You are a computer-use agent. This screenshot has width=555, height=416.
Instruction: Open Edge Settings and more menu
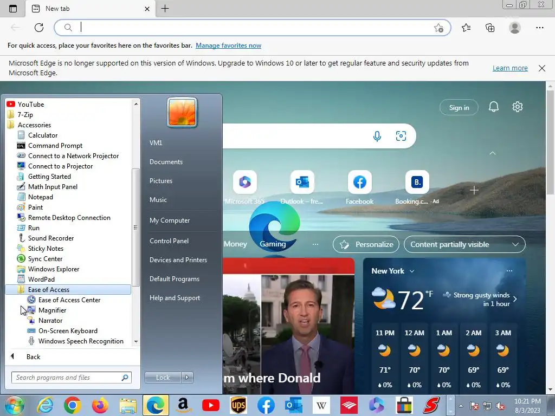click(x=539, y=28)
